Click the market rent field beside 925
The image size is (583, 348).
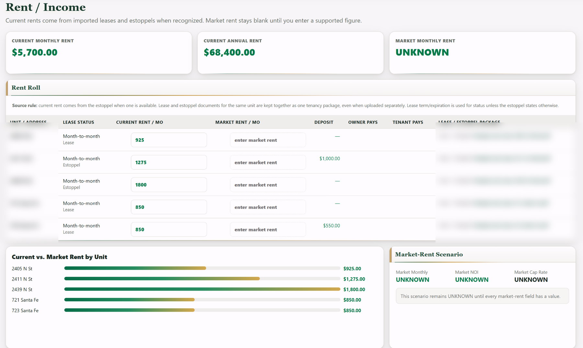click(x=268, y=140)
